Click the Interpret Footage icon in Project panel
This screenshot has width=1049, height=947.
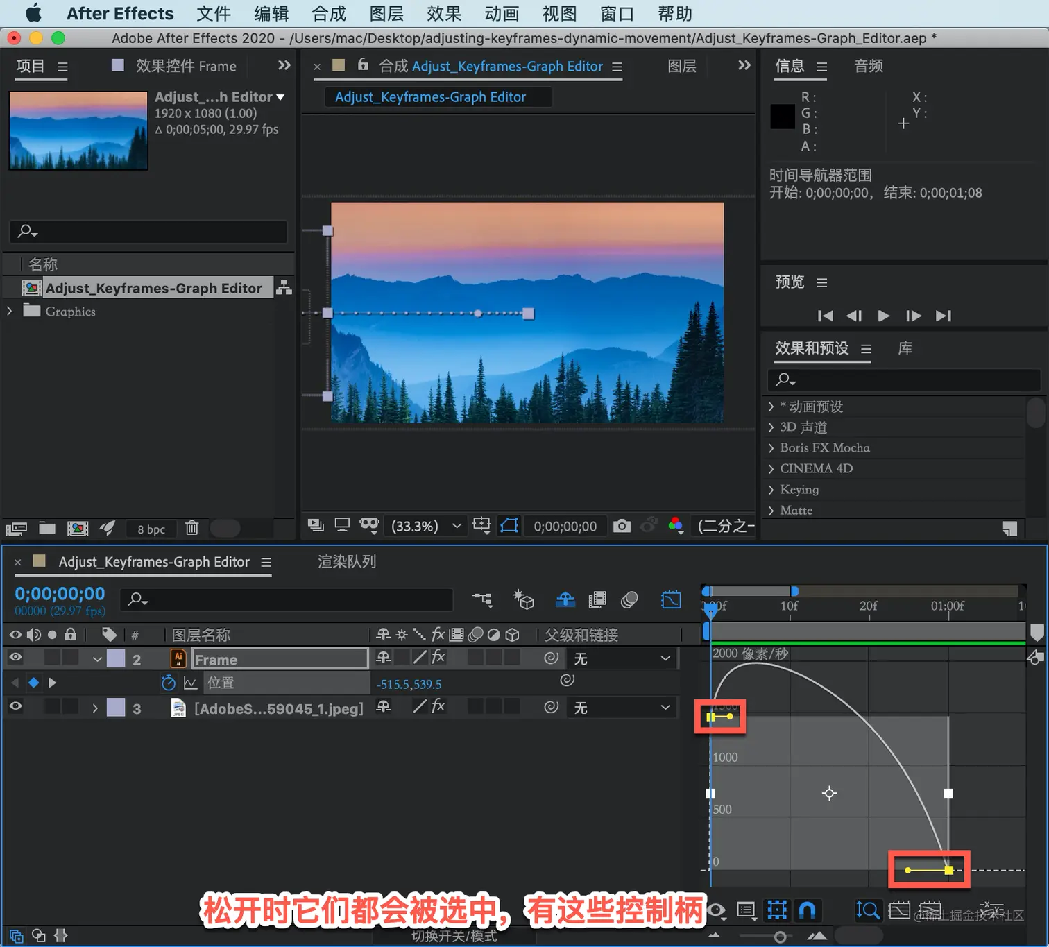coord(16,529)
